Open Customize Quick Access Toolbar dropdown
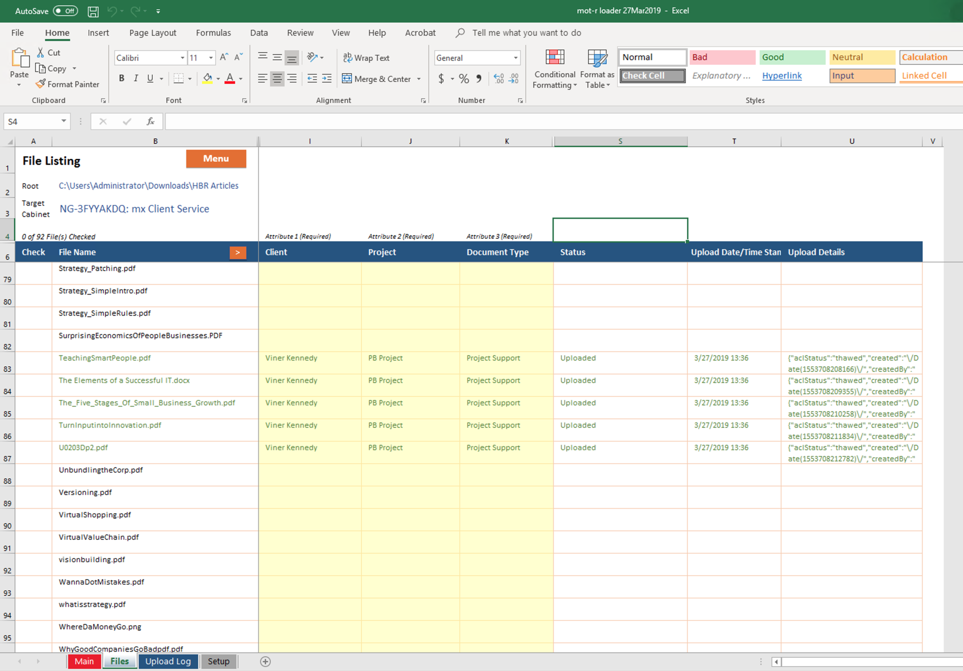Screen dimensions: 963x671 158,11
